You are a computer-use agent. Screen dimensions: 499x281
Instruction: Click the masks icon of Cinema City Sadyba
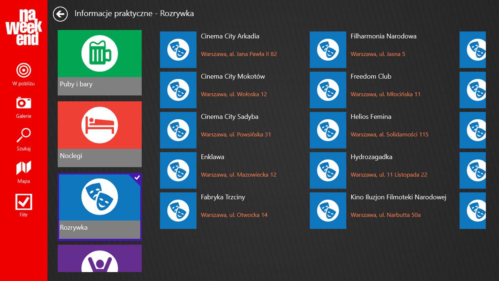pyautogui.click(x=178, y=130)
